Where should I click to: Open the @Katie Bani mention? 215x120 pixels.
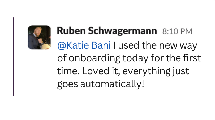point(84,45)
